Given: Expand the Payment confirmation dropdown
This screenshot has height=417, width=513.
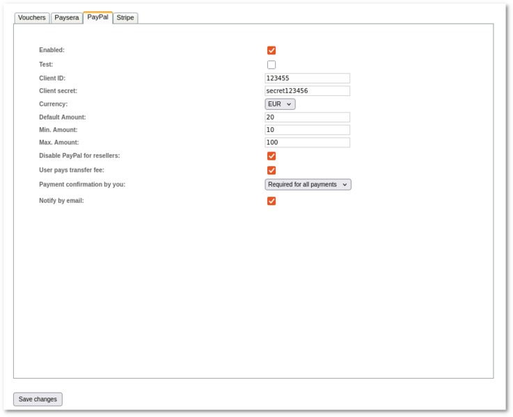Looking at the screenshot, I should click(x=308, y=185).
